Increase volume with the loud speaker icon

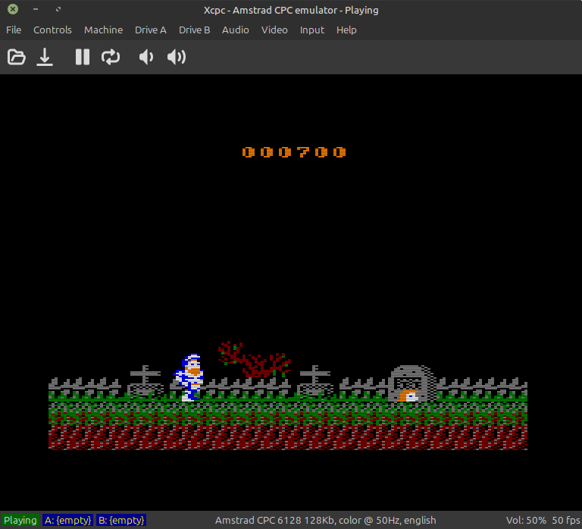coord(177,57)
